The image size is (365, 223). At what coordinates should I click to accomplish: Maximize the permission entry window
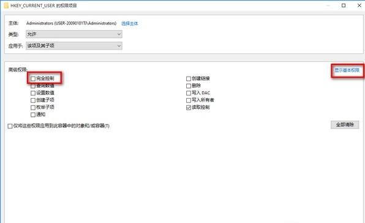click(344, 6)
